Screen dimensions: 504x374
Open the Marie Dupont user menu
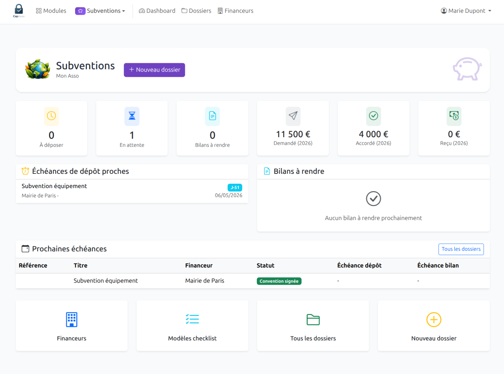(x=466, y=11)
